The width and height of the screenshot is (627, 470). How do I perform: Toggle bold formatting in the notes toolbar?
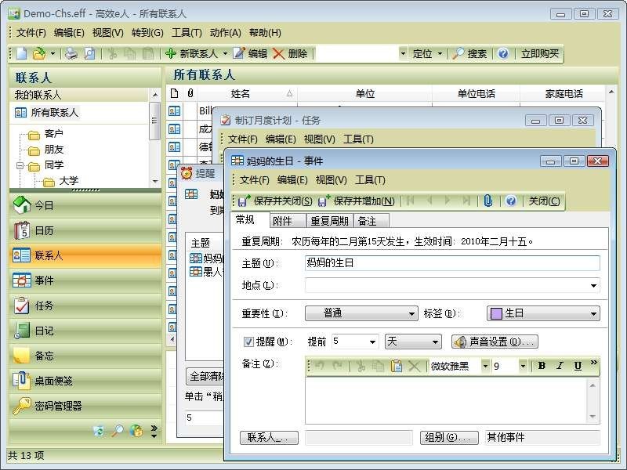[x=541, y=366]
